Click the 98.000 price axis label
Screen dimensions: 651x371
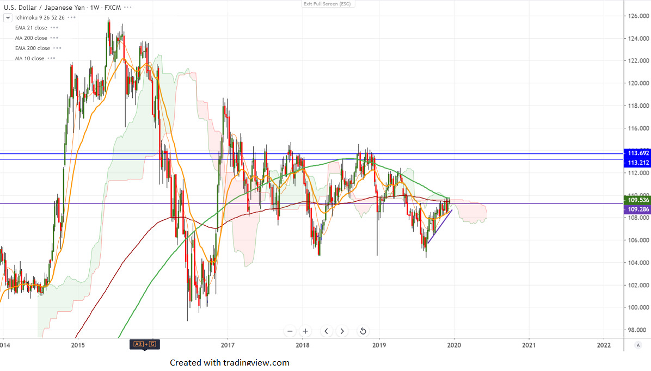pos(638,330)
